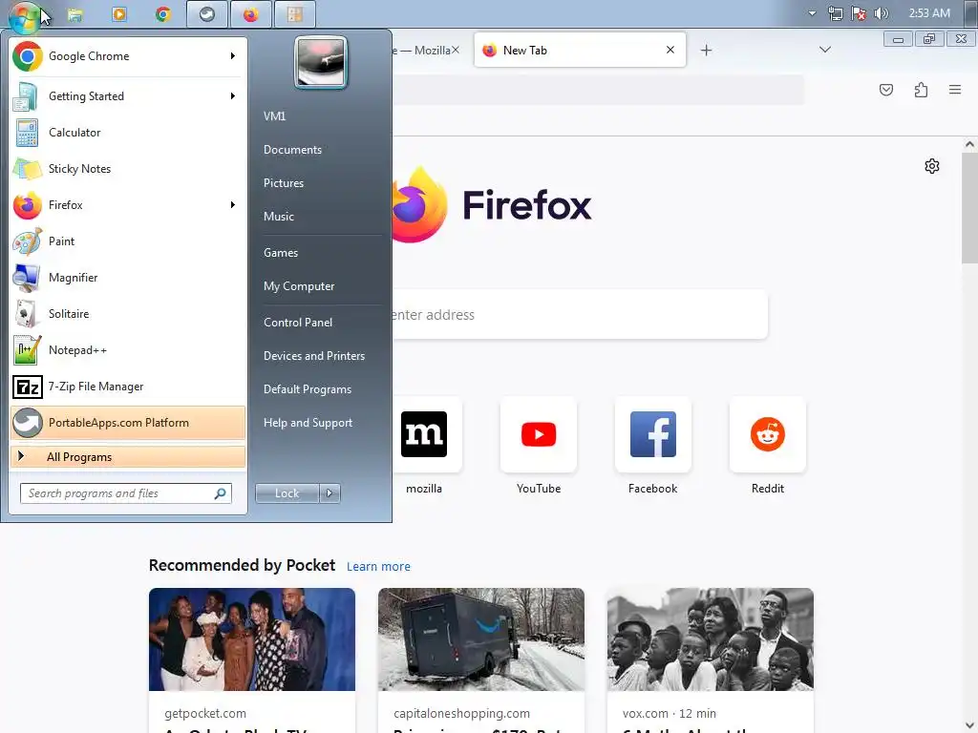Open Music library
The image size is (978, 733).
[x=278, y=217]
